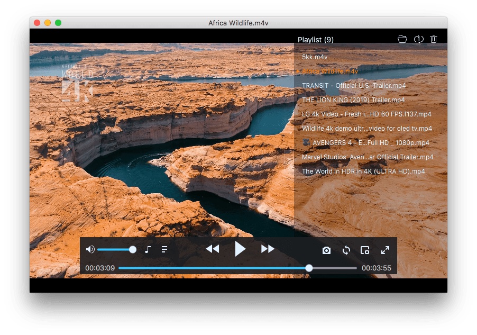Open the audio track music note icon

coord(148,249)
